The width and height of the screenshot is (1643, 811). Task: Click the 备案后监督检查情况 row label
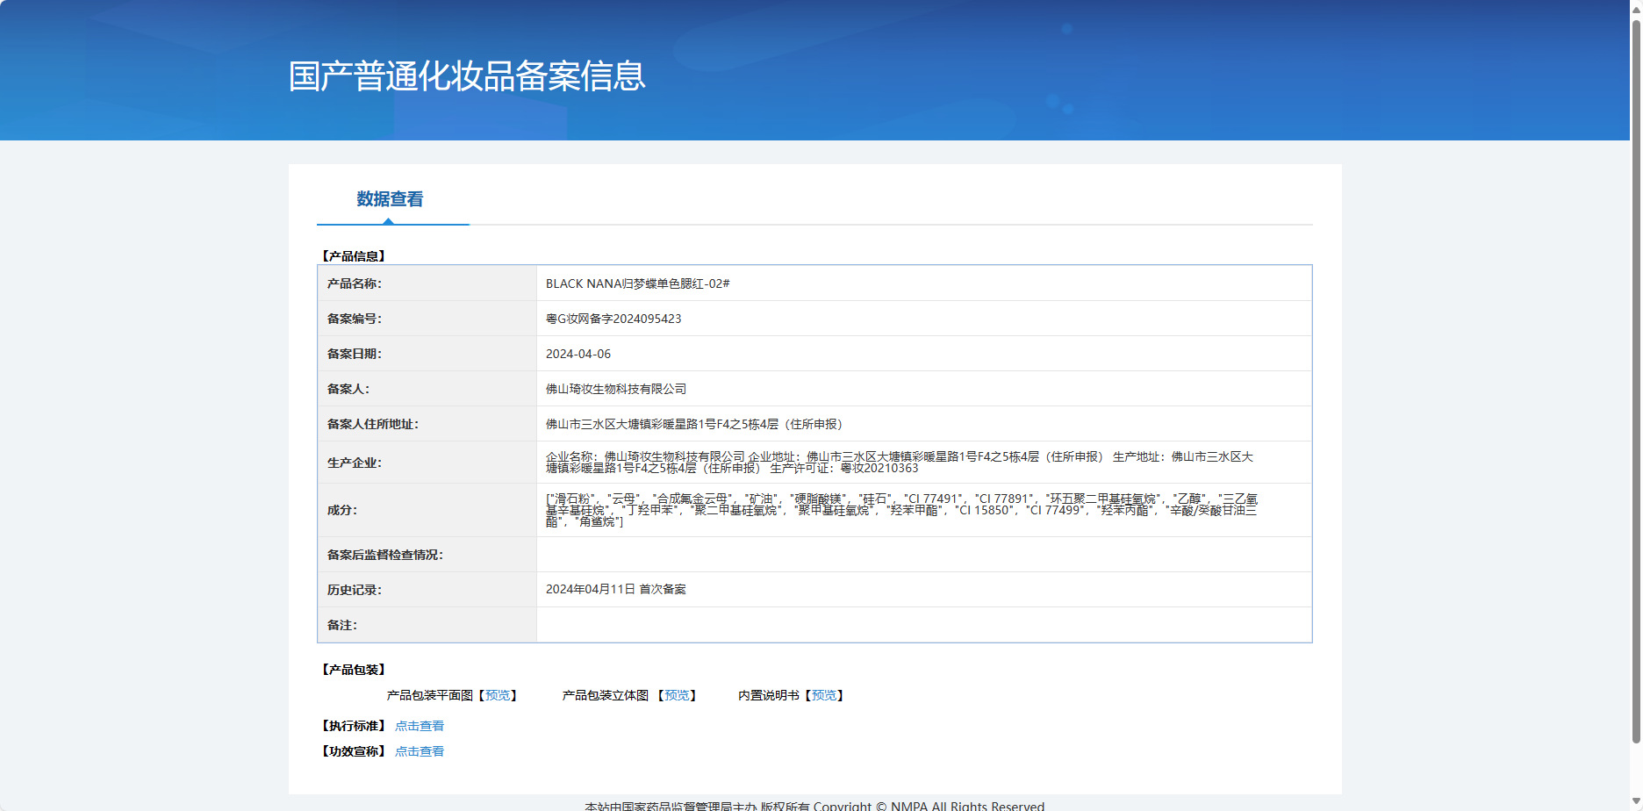pyautogui.click(x=385, y=555)
